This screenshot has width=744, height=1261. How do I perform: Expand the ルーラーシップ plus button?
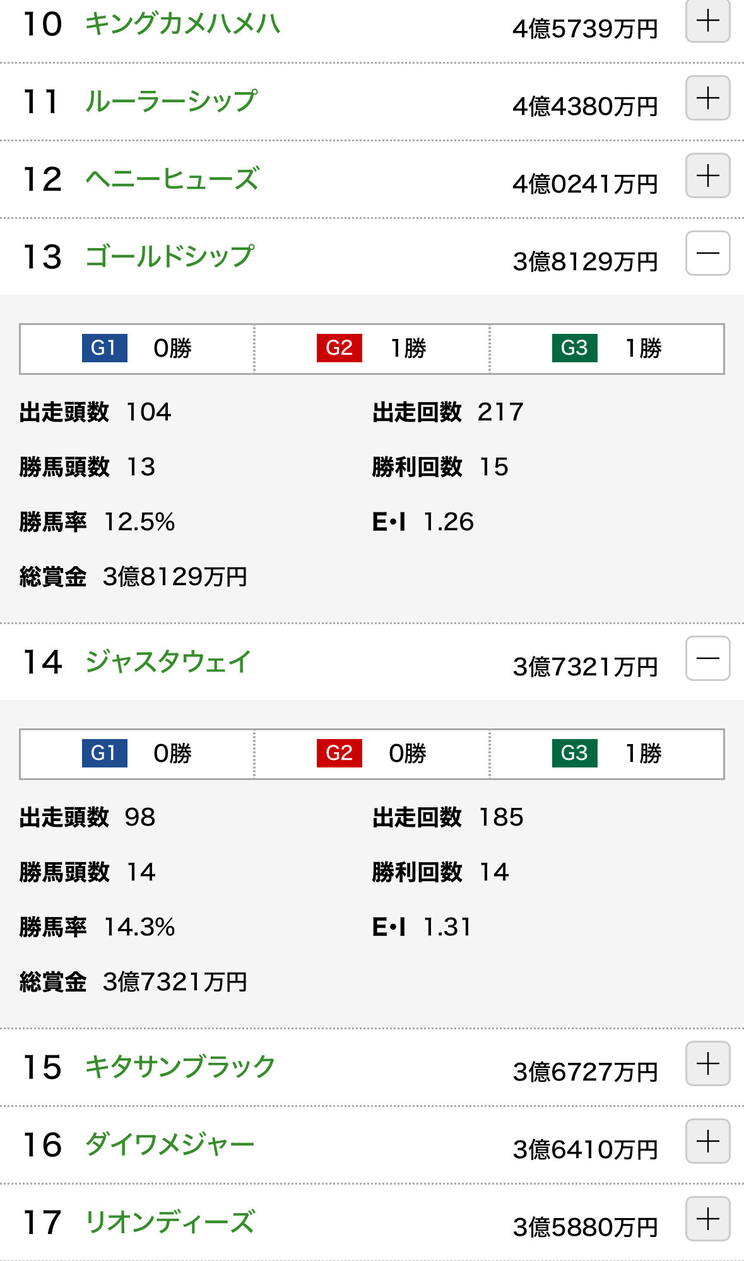pyautogui.click(x=707, y=98)
